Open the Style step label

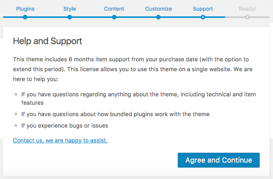tap(70, 9)
